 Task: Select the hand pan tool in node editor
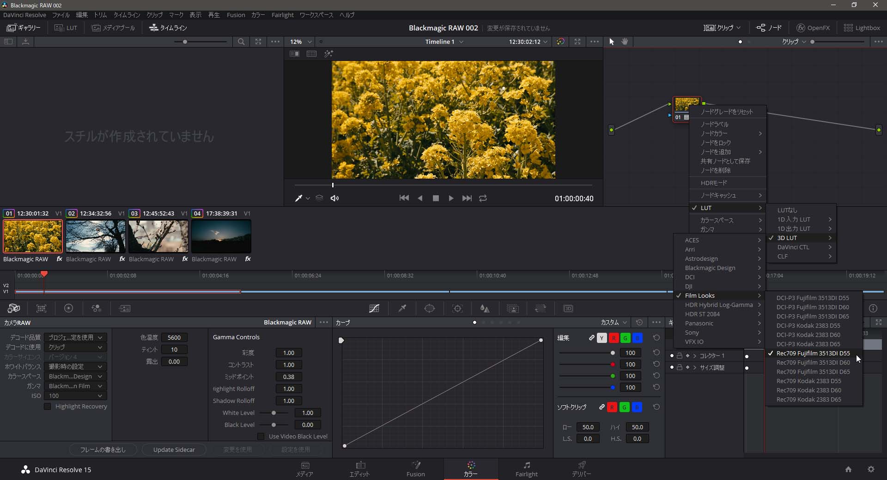pyautogui.click(x=625, y=42)
